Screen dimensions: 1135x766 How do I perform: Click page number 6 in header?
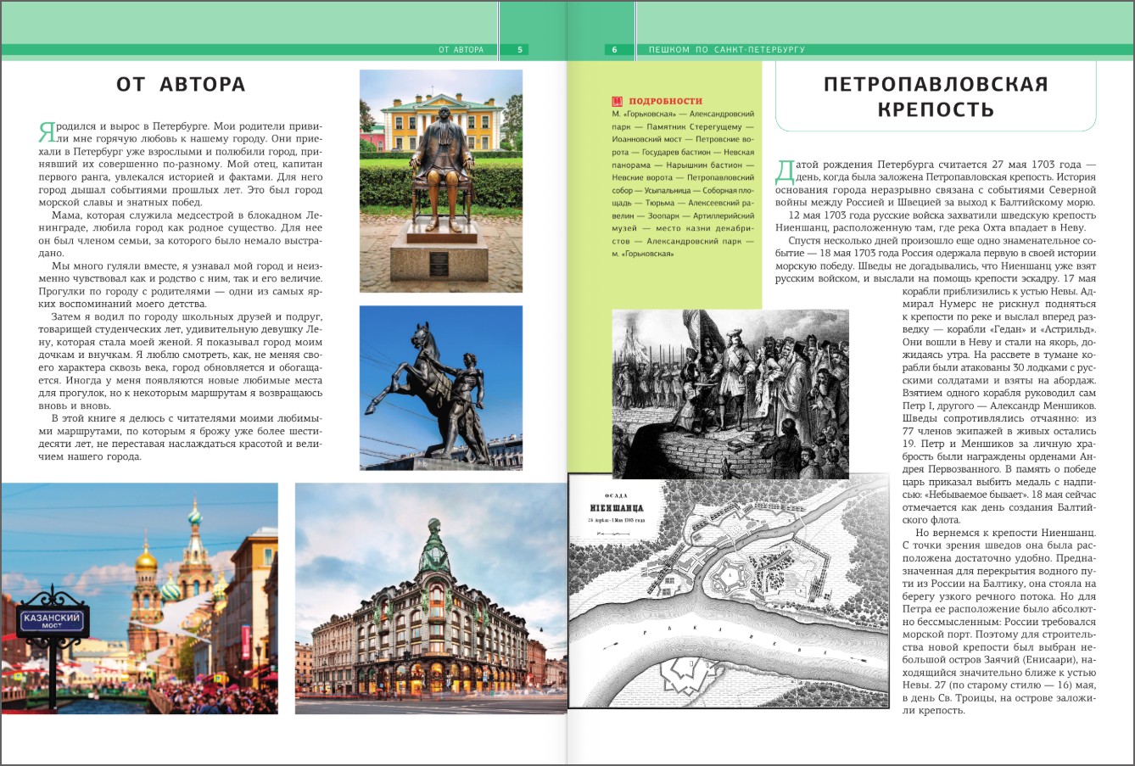pyautogui.click(x=614, y=50)
